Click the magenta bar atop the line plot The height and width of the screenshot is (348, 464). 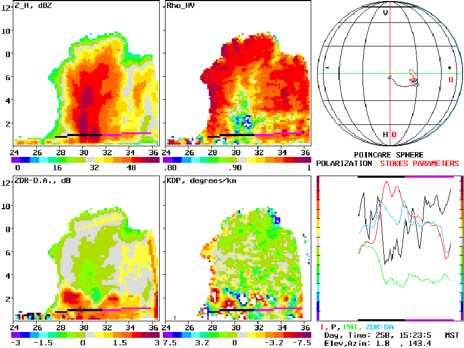tap(429, 177)
